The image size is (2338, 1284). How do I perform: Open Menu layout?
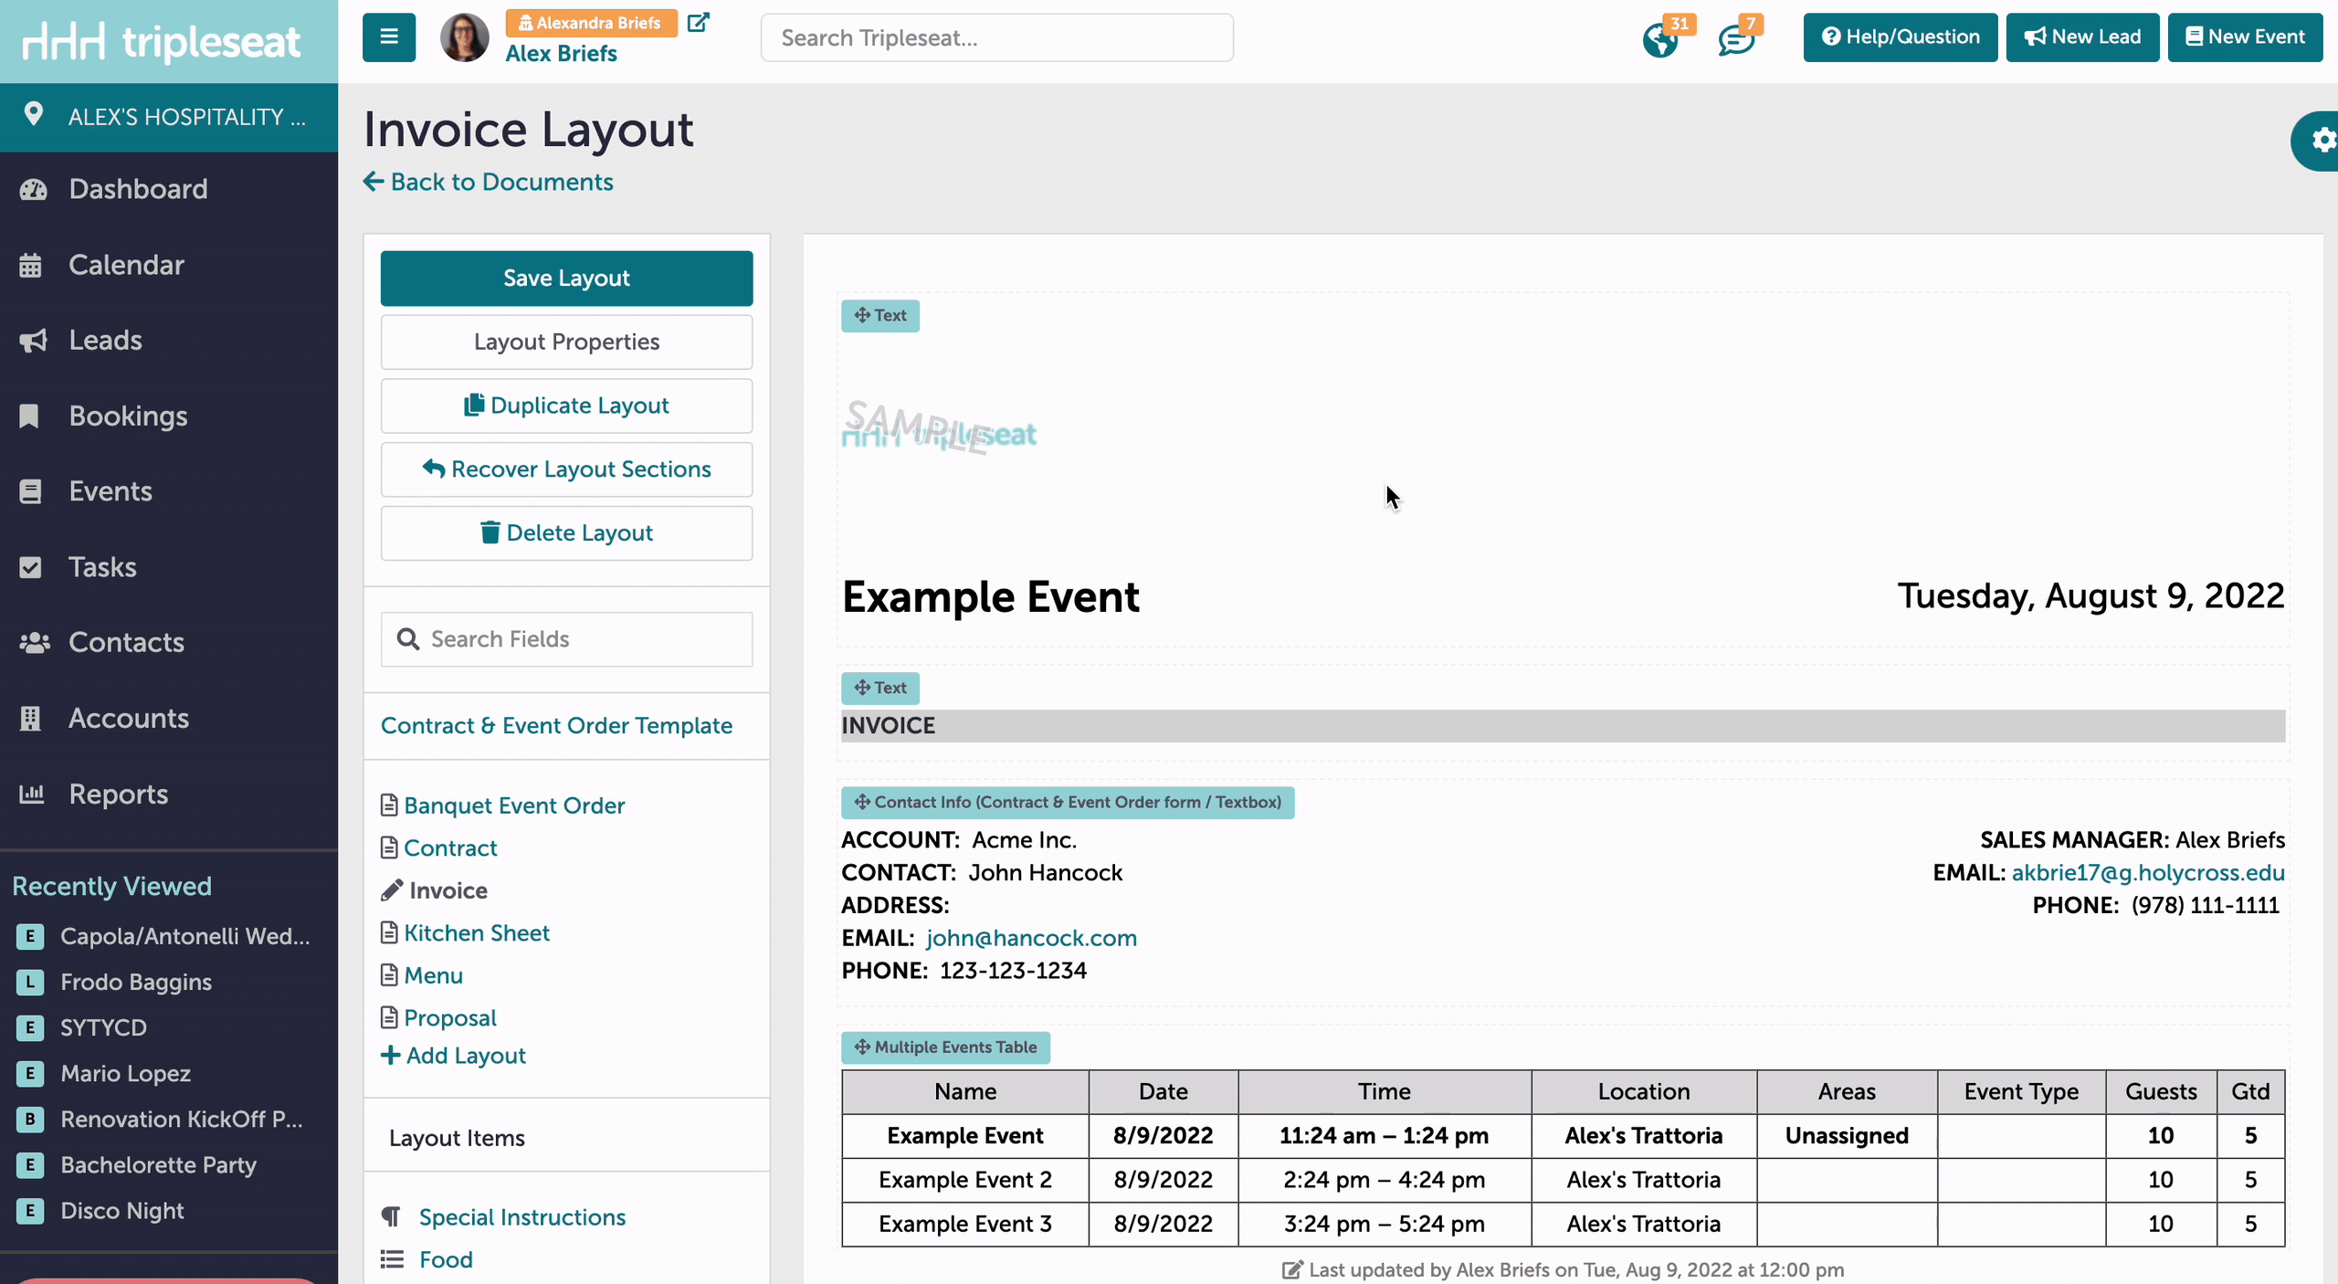click(433, 976)
